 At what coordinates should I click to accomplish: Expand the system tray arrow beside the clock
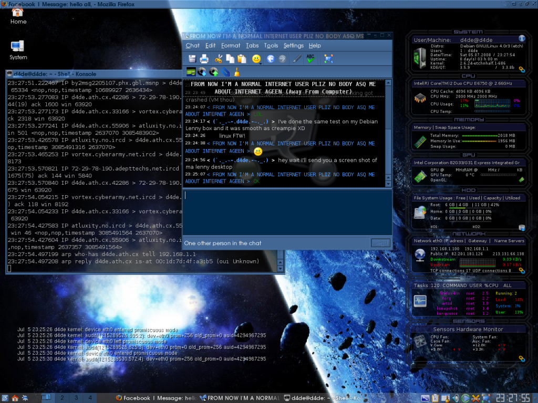(535, 398)
